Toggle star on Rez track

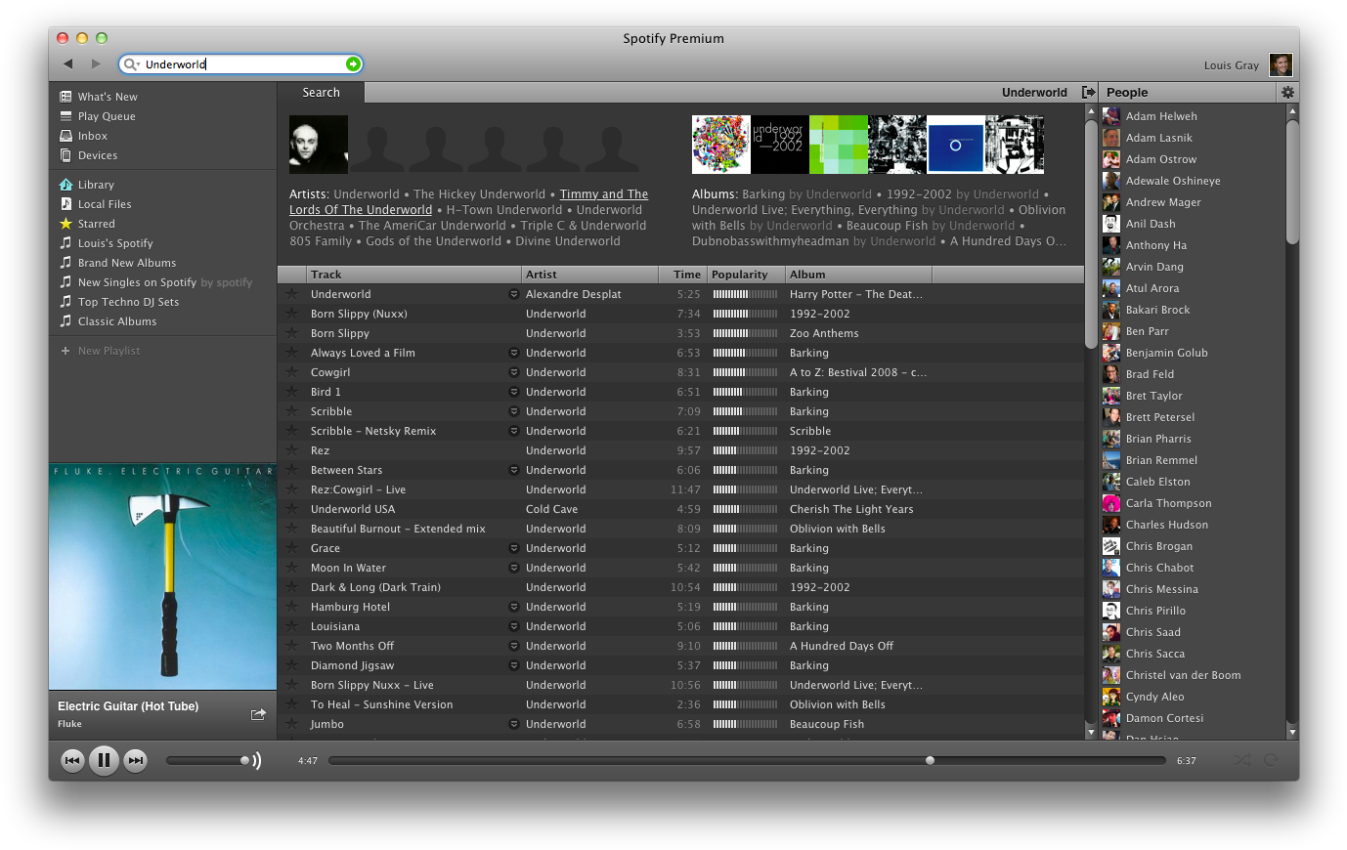291,450
